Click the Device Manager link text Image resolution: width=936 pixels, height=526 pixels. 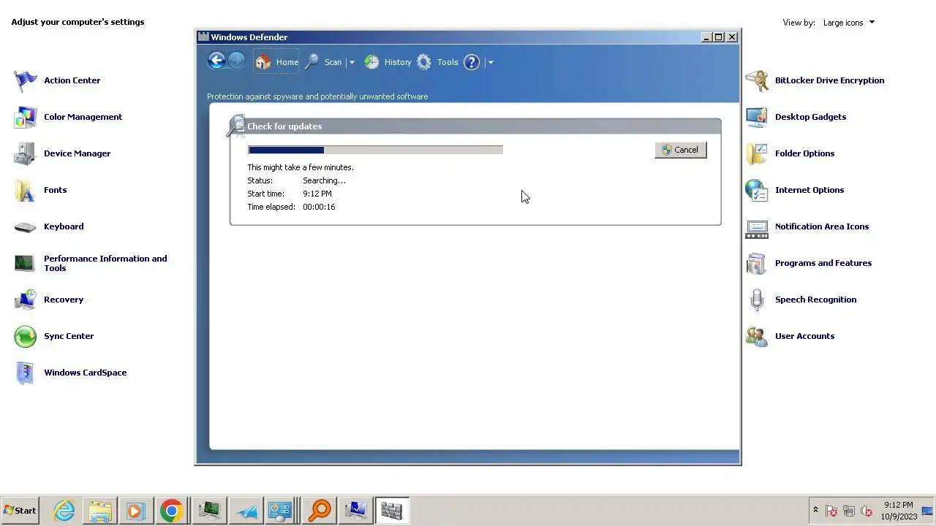77,153
